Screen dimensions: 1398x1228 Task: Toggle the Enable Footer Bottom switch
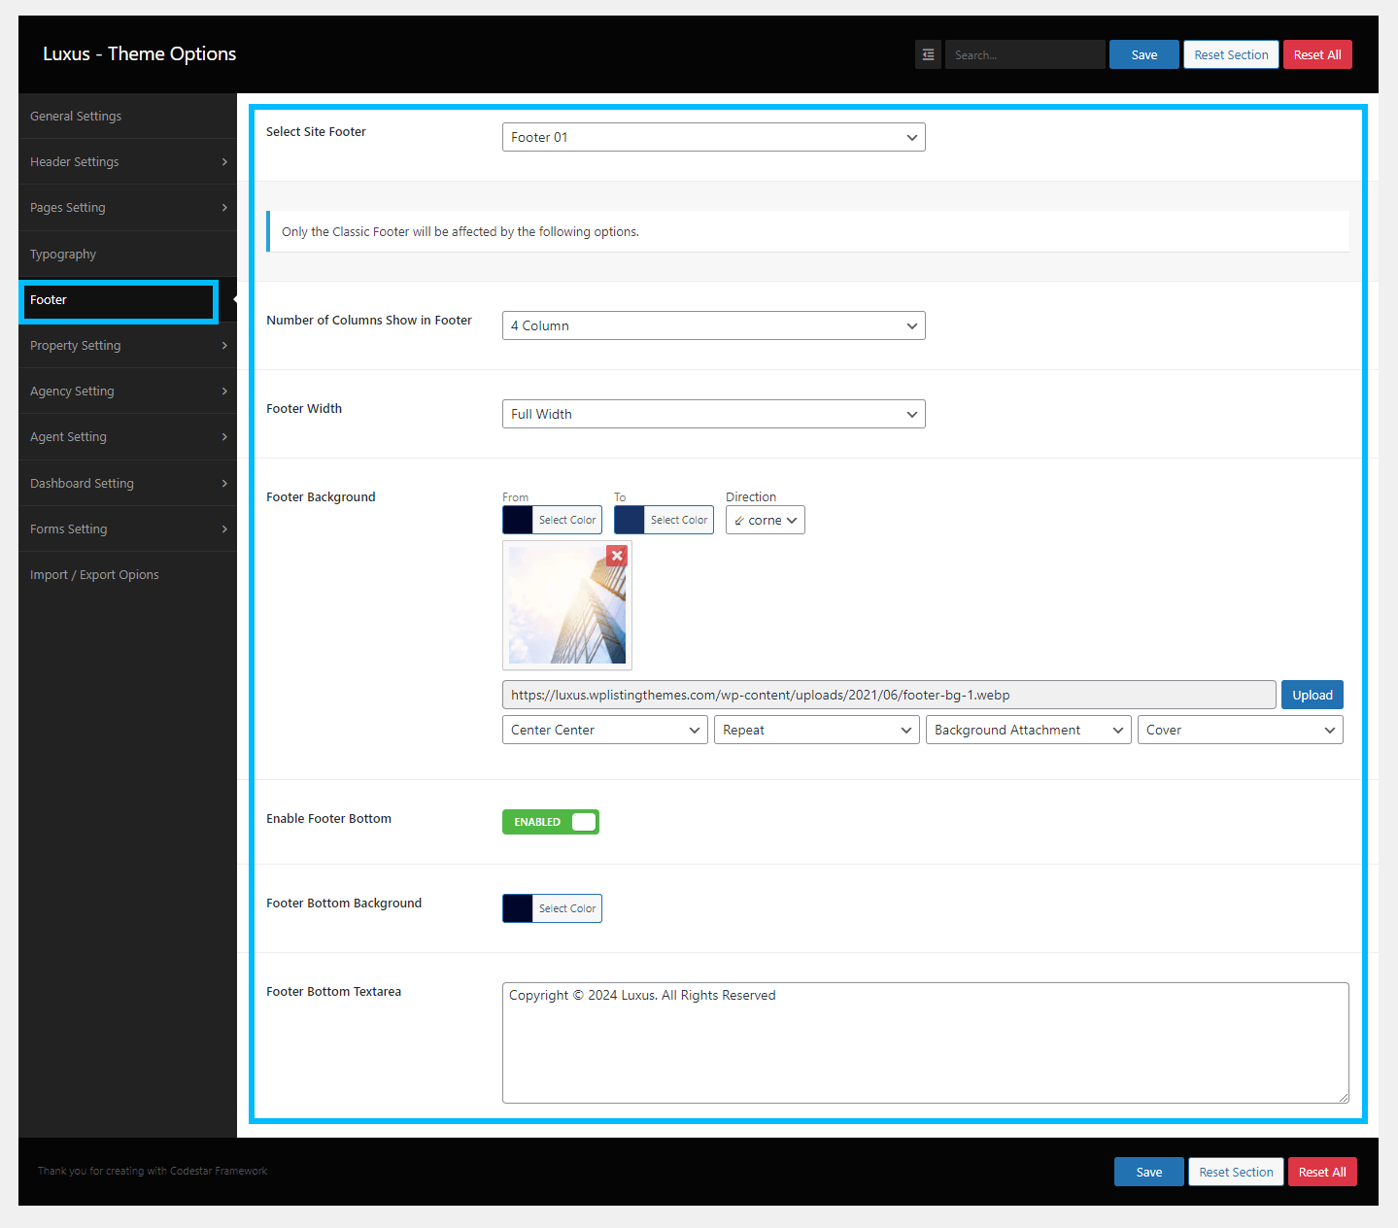point(550,822)
